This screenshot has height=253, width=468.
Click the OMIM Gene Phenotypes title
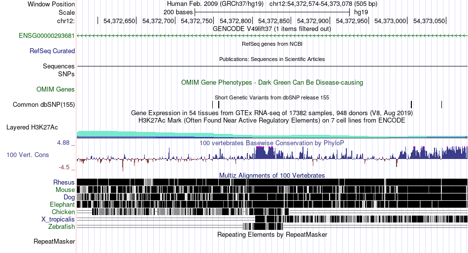[272, 82]
